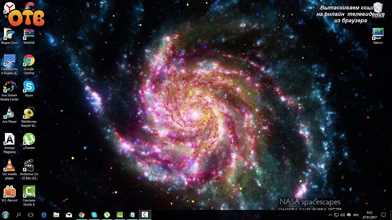Select the active Camtasia recorder taskbar icon
This screenshot has width=392, height=220.
[x=145, y=215]
